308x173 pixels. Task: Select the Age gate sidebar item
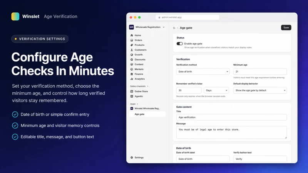(x=147, y=114)
